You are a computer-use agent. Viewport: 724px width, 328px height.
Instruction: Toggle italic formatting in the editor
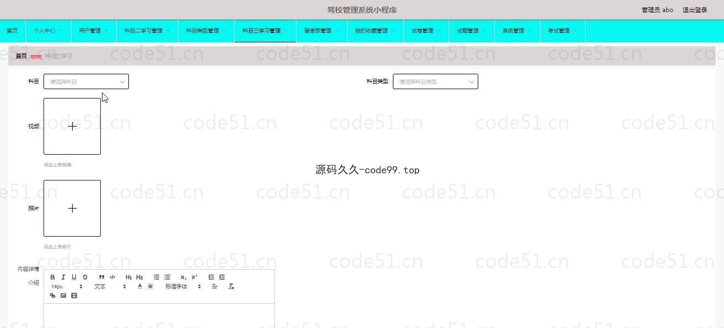coord(63,277)
